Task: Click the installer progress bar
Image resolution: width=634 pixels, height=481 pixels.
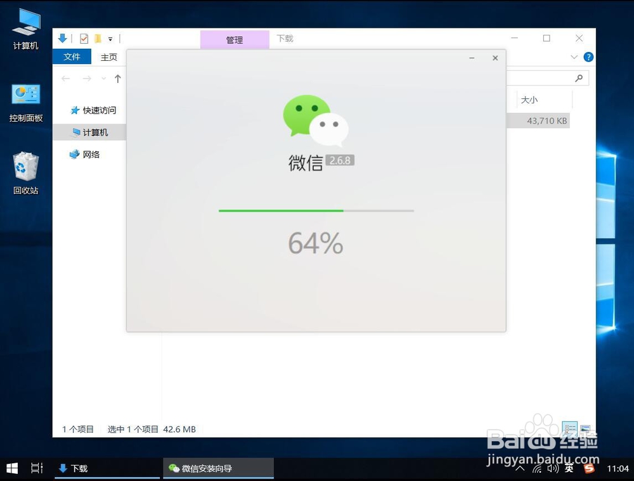Action: pyautogui.click(x=316, y=210)
